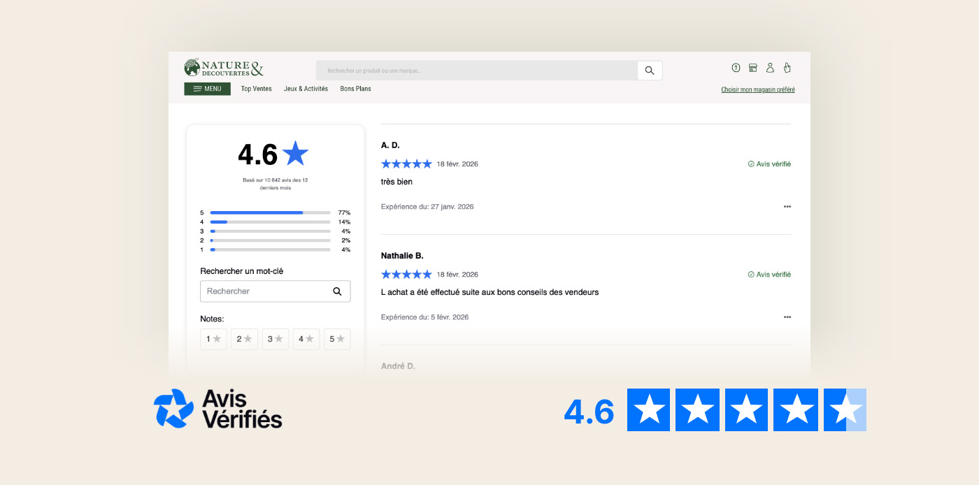Open the three-dot options on Nathalie B.'s review
The image size is (979, 485).
(x=787, y=317)
